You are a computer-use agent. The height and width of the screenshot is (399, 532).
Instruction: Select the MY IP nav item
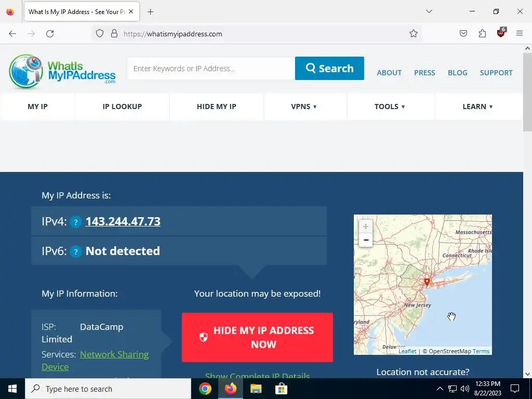click(37, 107)
